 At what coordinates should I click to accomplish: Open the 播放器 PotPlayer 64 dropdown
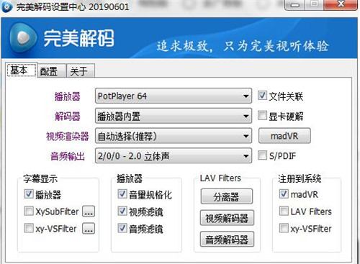(x=174, y=96)
